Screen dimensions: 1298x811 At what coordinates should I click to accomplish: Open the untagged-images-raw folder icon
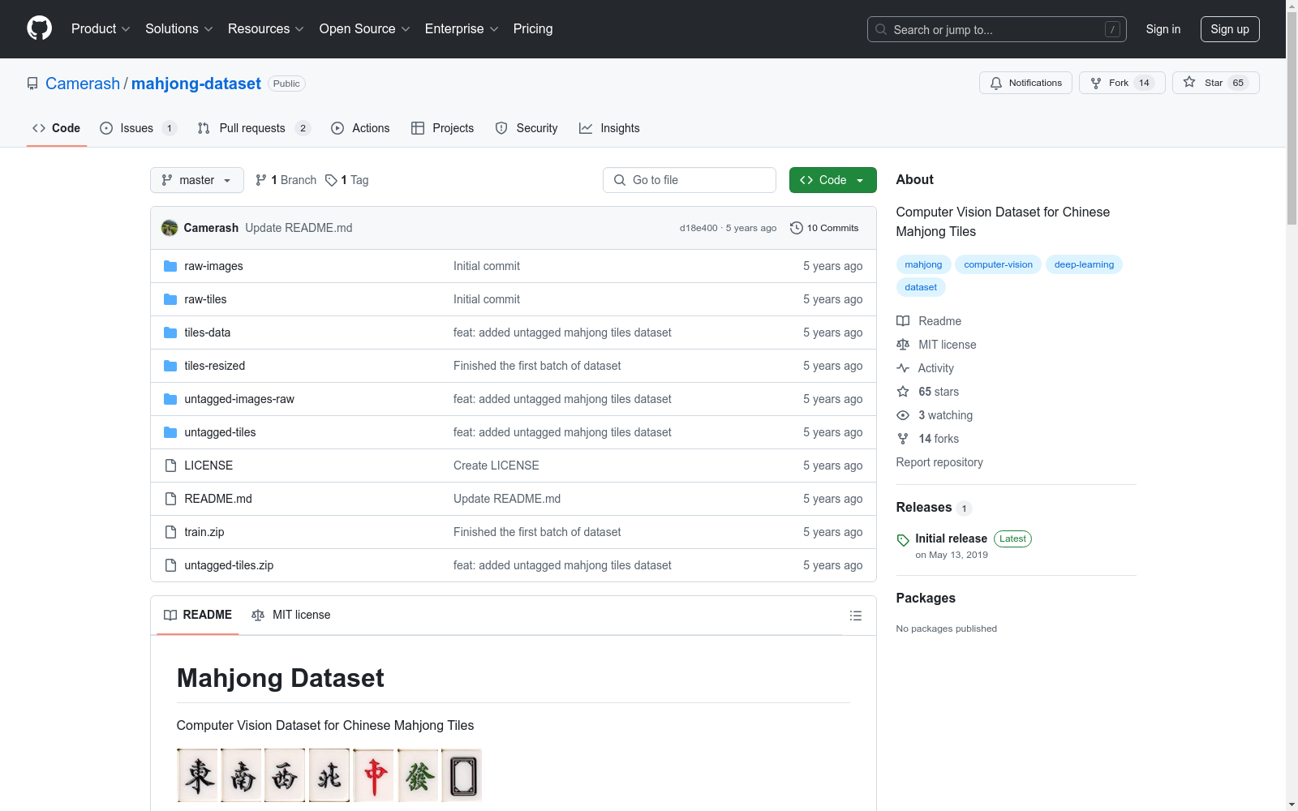pyautogui.click(x=170, y=399)
